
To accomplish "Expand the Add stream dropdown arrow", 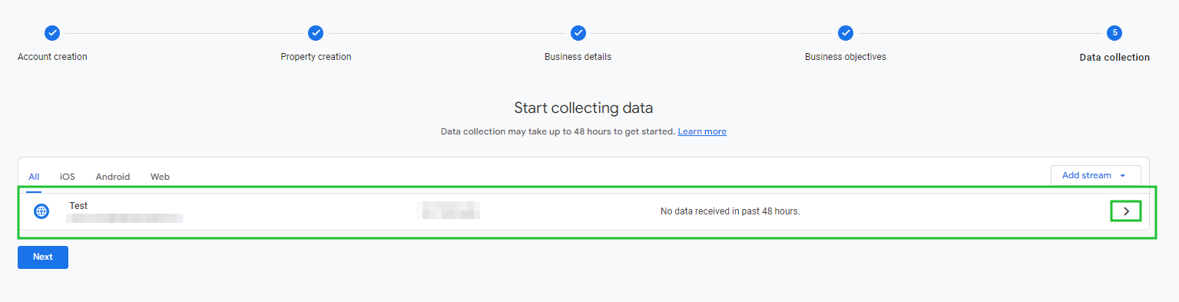I will coord(1122,176).
